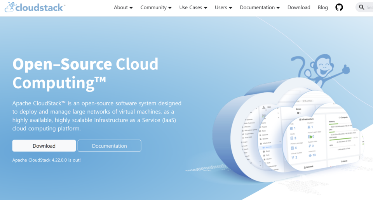
Task: Click the Open-Source Cloud Computing heading
Action: [x=85, y=73]
